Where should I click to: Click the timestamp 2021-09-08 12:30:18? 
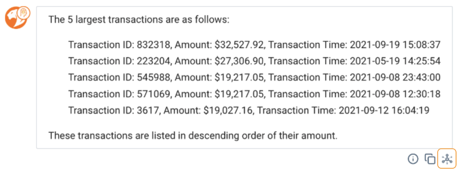click(x=395, y=94)
